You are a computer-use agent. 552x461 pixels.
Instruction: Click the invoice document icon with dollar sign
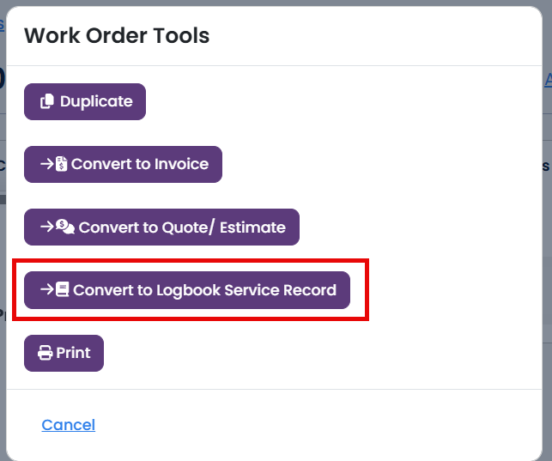click(x=61, y=164)
